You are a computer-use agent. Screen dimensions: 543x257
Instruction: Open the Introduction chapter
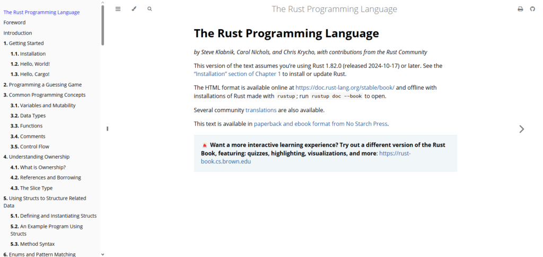17,33
